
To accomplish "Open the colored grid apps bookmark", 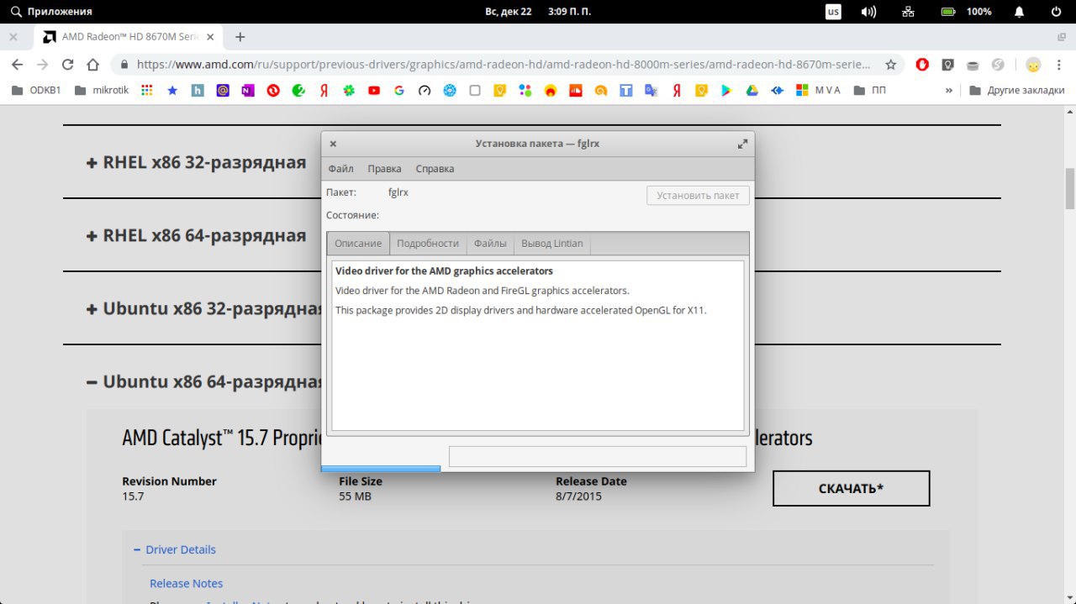I will (x=147, y=90).
